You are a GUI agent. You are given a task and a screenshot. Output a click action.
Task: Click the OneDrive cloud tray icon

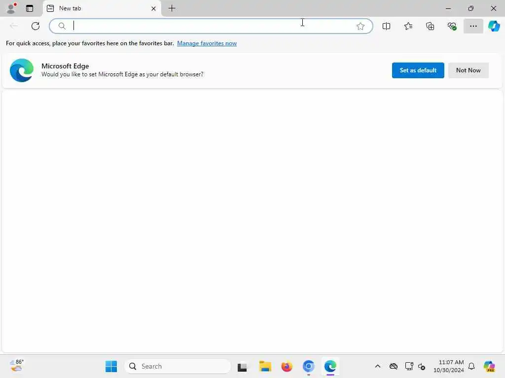pos(393,366)
